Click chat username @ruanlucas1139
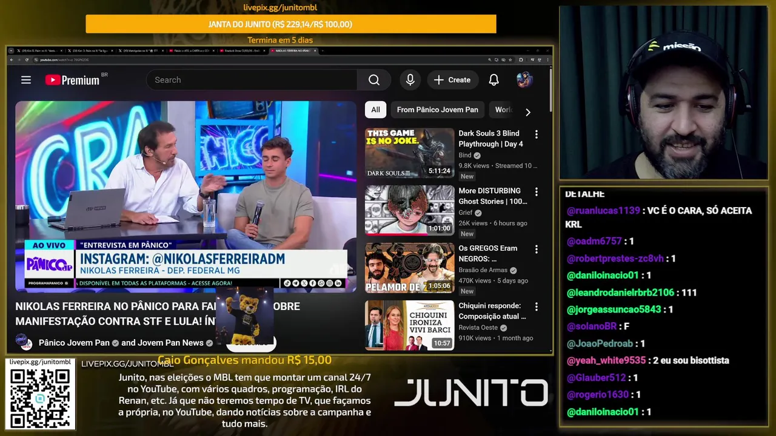776x436 pixels. (x=603, y=211)
